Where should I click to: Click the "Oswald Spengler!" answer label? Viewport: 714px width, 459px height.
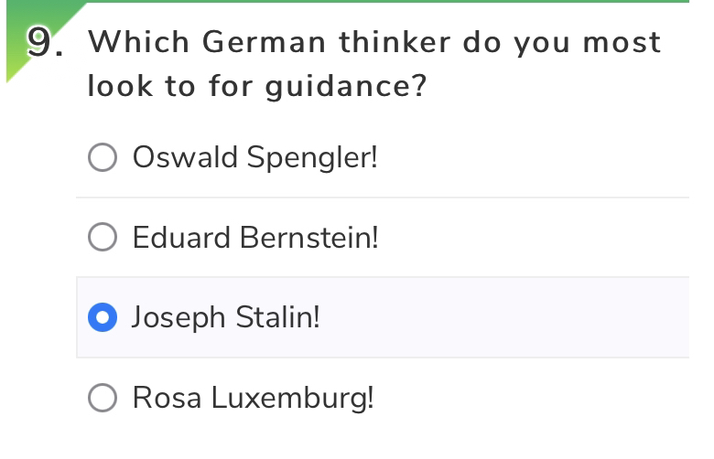click(254, 158)
